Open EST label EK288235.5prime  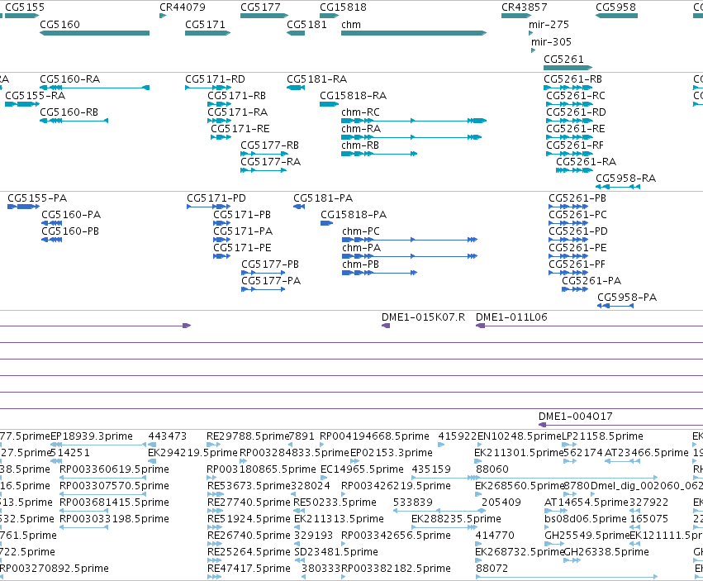(456, 519)
